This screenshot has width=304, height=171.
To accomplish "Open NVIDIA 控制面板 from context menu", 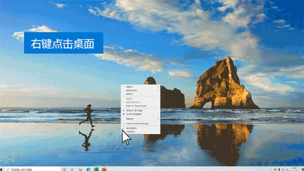I will (140, 114).
